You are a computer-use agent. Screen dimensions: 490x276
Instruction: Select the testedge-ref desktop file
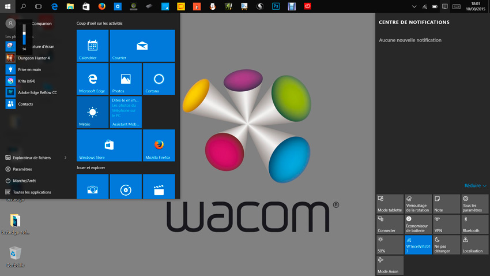[x=15, y=224]
